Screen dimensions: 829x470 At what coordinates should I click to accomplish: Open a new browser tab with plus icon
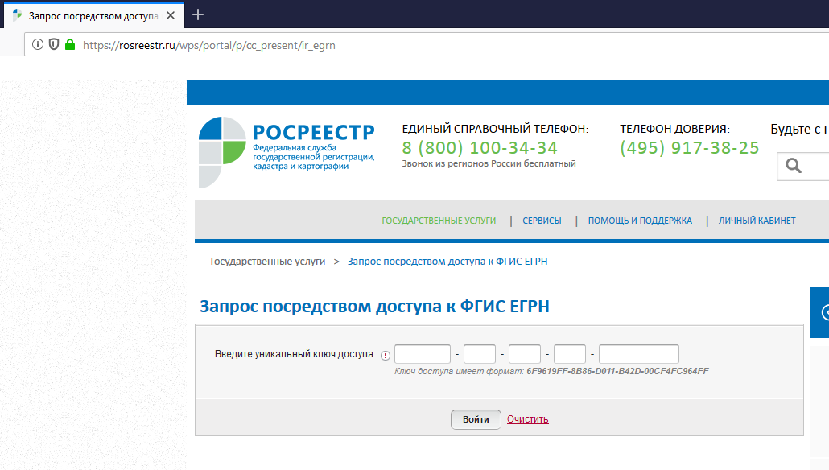[198, 14]
